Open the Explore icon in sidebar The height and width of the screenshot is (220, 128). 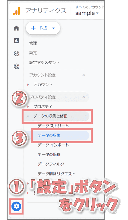click(16, 54)
